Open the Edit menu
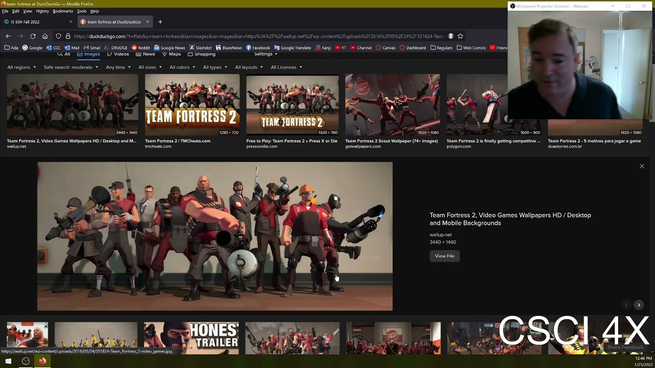655x368 pixels. point(16,11)
